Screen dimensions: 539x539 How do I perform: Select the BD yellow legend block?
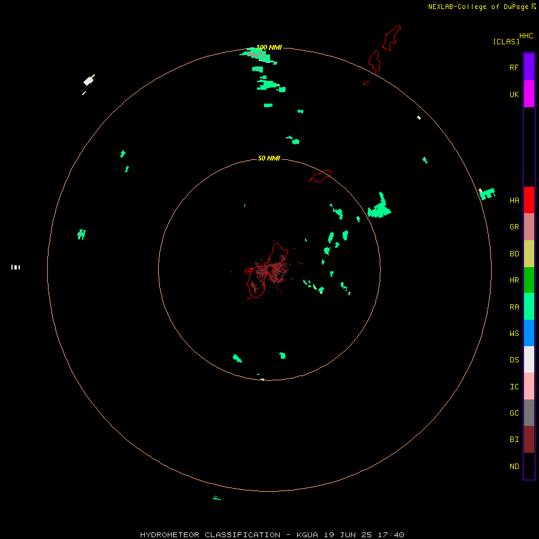pos(529,254)
